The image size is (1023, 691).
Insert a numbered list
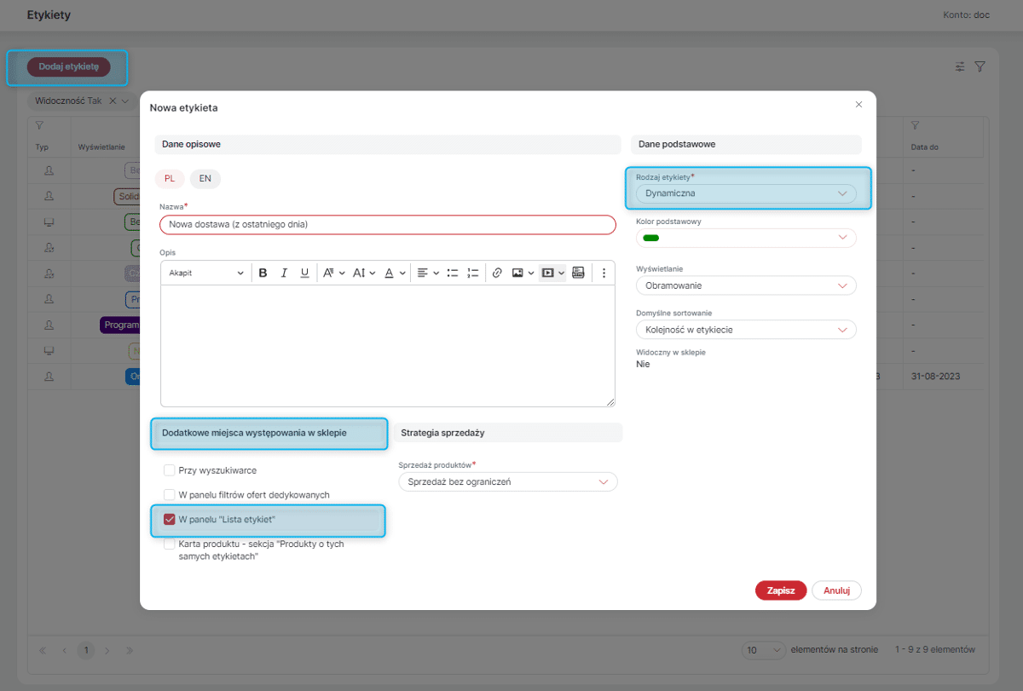(x=473, y=273)
